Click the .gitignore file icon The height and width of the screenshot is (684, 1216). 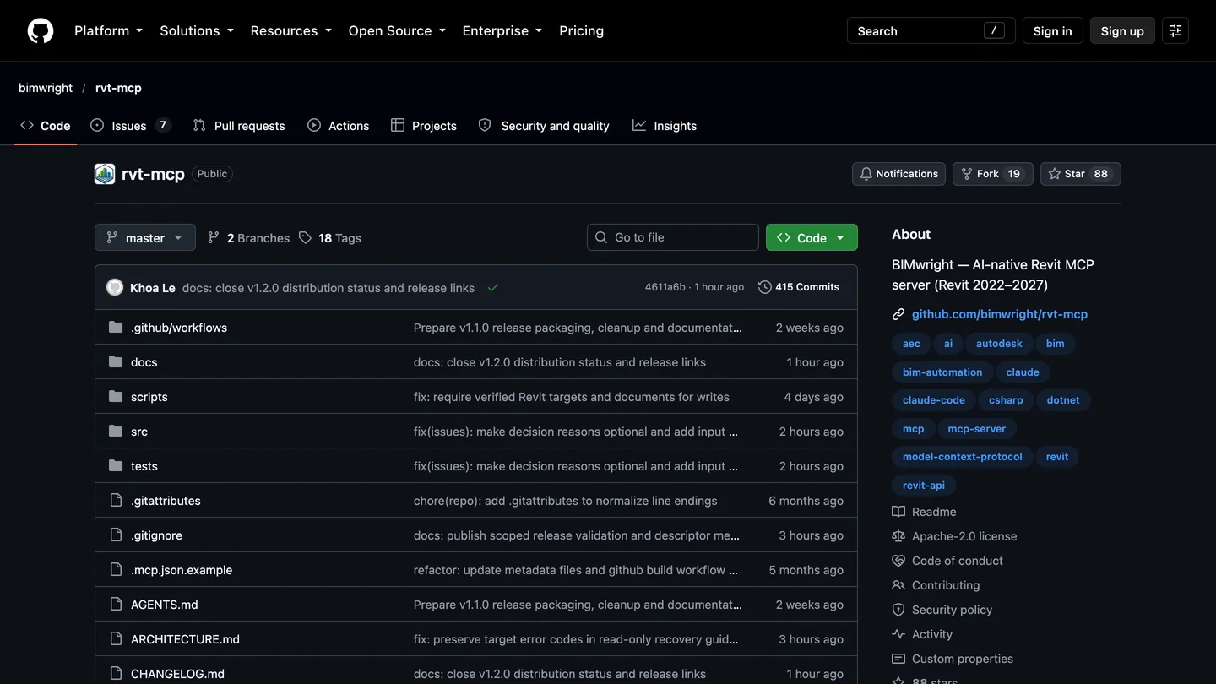click(116, 535)
